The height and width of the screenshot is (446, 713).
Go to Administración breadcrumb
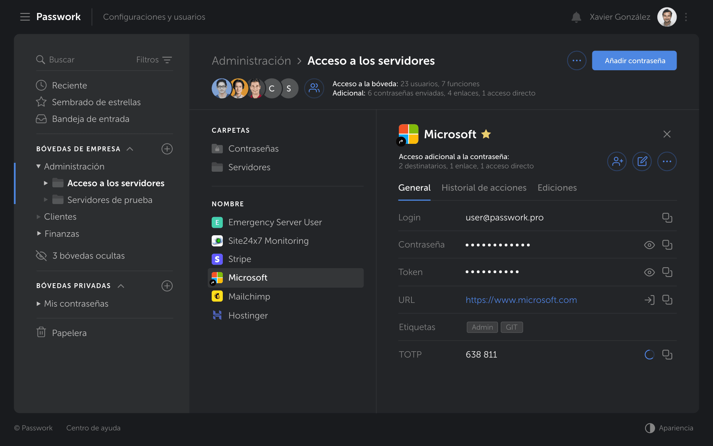tap(251, 61)
